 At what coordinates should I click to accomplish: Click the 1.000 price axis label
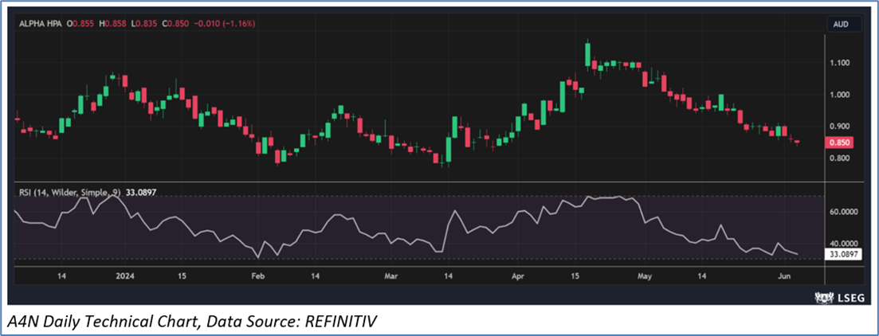pos(841,95)
